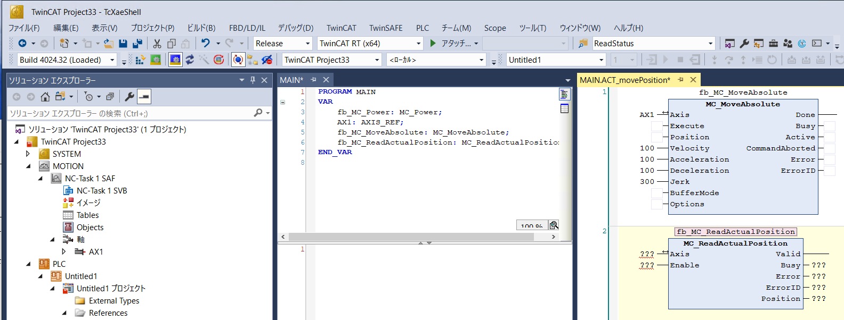
Task: Open the ReadStatus search dropdown
Action: tap(710, 44)
